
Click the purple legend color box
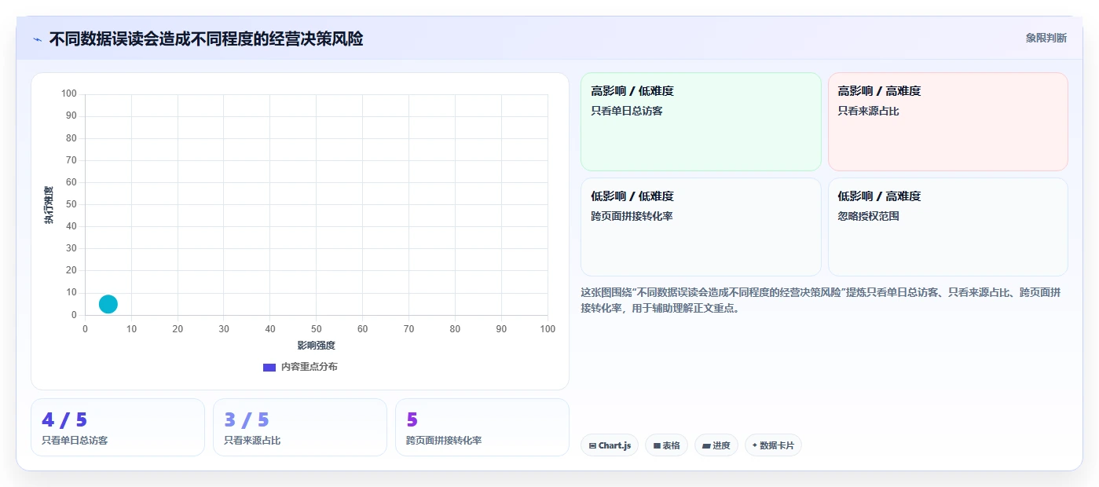(269, 367)
